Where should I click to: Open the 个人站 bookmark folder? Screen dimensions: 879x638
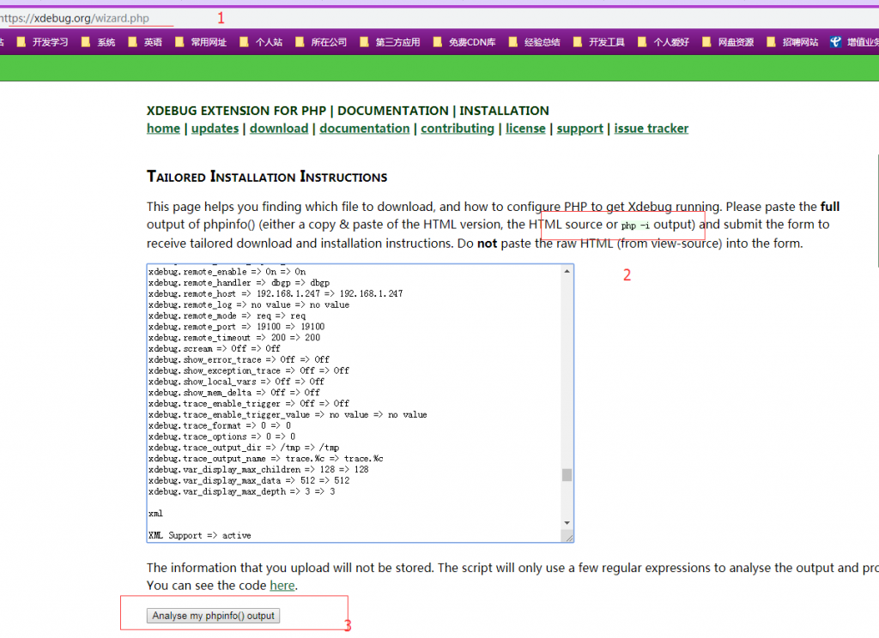(261, 42)
